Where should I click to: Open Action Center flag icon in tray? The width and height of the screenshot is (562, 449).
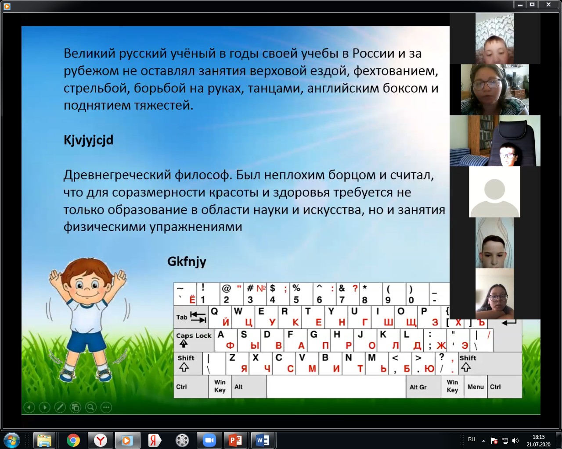pyautogui.click(x=494, y=441)
